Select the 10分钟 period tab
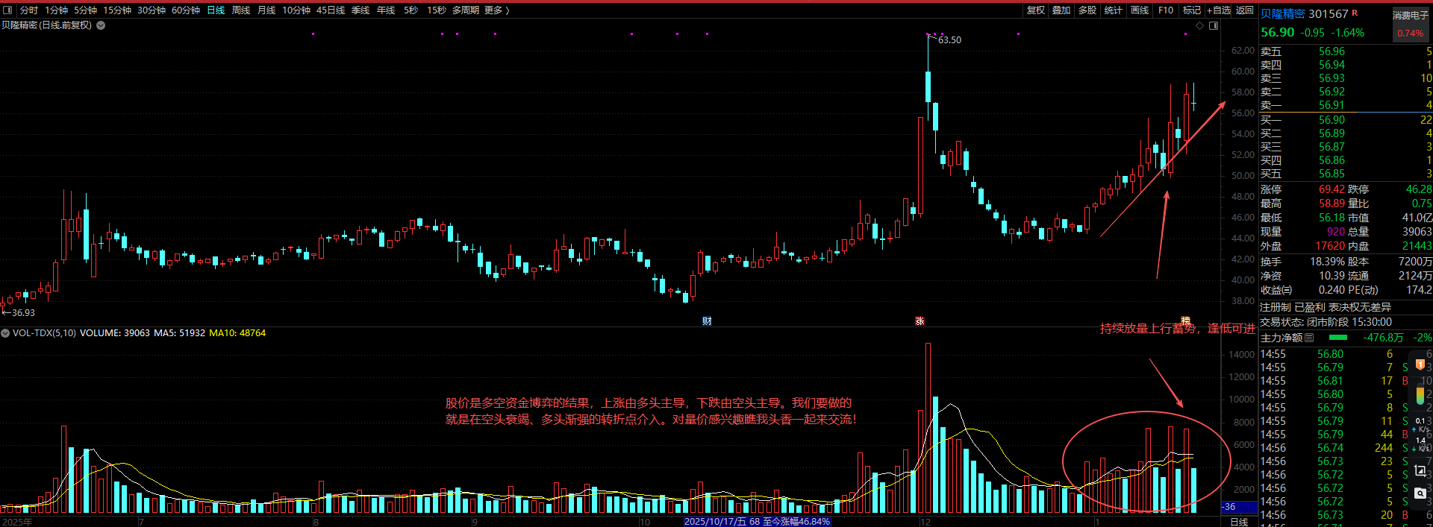1433x527 pixels. [x=296, y=10]
